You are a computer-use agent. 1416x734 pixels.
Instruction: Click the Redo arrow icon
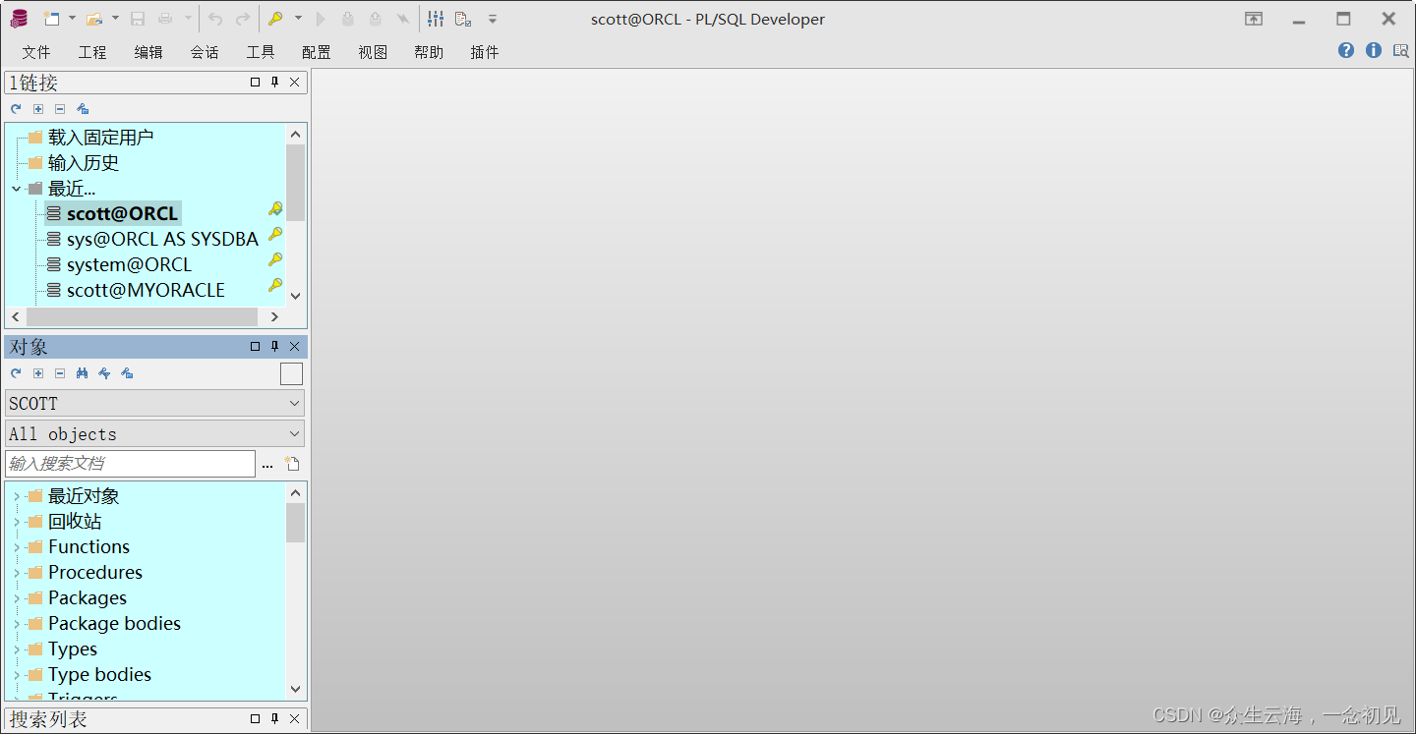pyautogui.click(x=242, y=19)
